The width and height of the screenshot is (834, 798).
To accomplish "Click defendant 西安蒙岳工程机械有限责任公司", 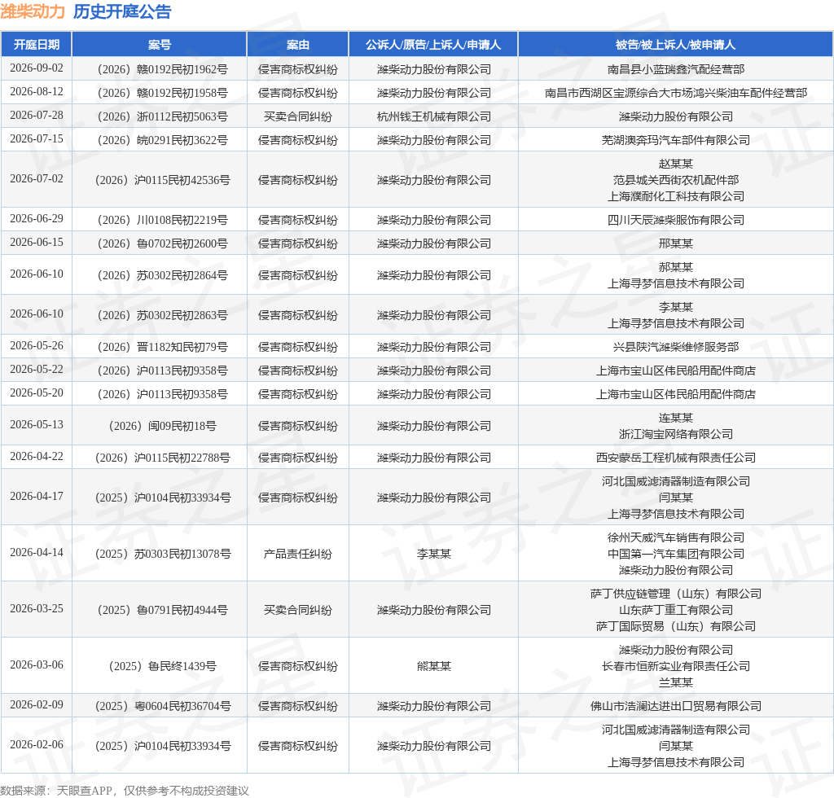I will (x=675, y=457).
